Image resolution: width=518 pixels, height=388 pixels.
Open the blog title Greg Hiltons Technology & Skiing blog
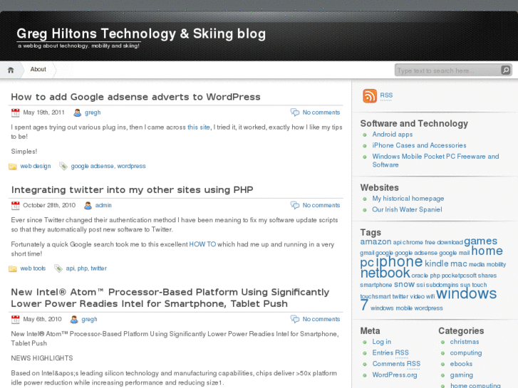point(141,33)
